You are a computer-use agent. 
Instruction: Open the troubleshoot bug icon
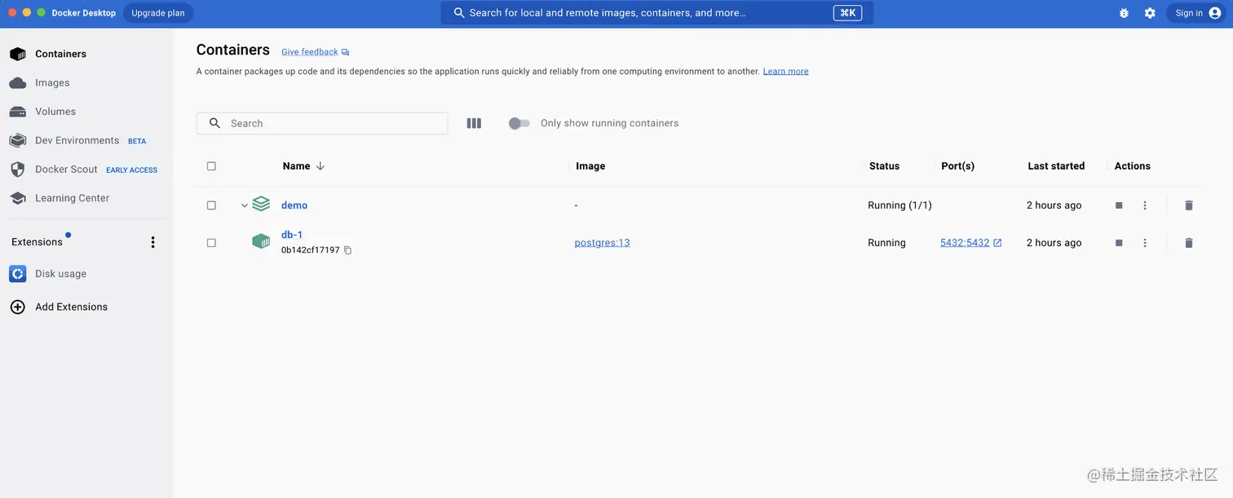pos(1124,13)
